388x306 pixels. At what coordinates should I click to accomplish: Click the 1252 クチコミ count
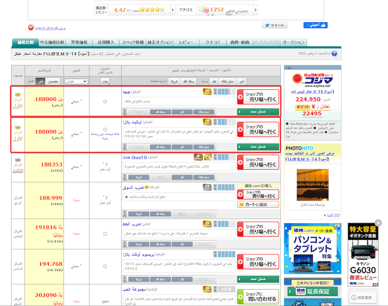click(217, 10)
